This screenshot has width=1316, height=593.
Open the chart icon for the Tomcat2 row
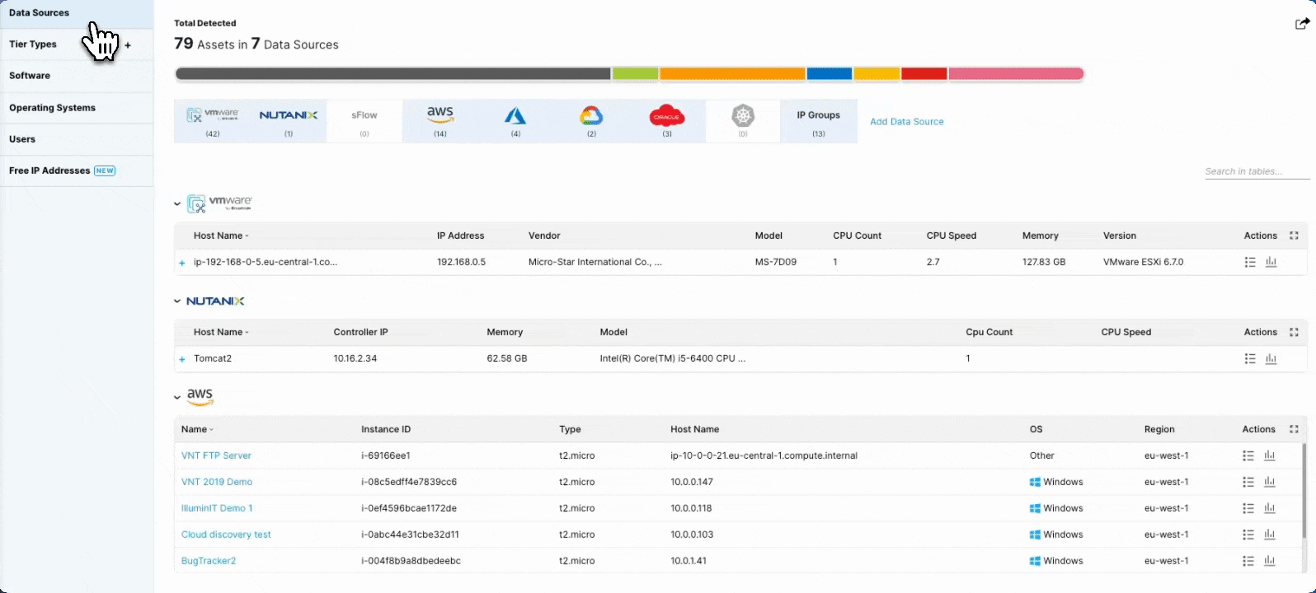(x=1271, y=359)
